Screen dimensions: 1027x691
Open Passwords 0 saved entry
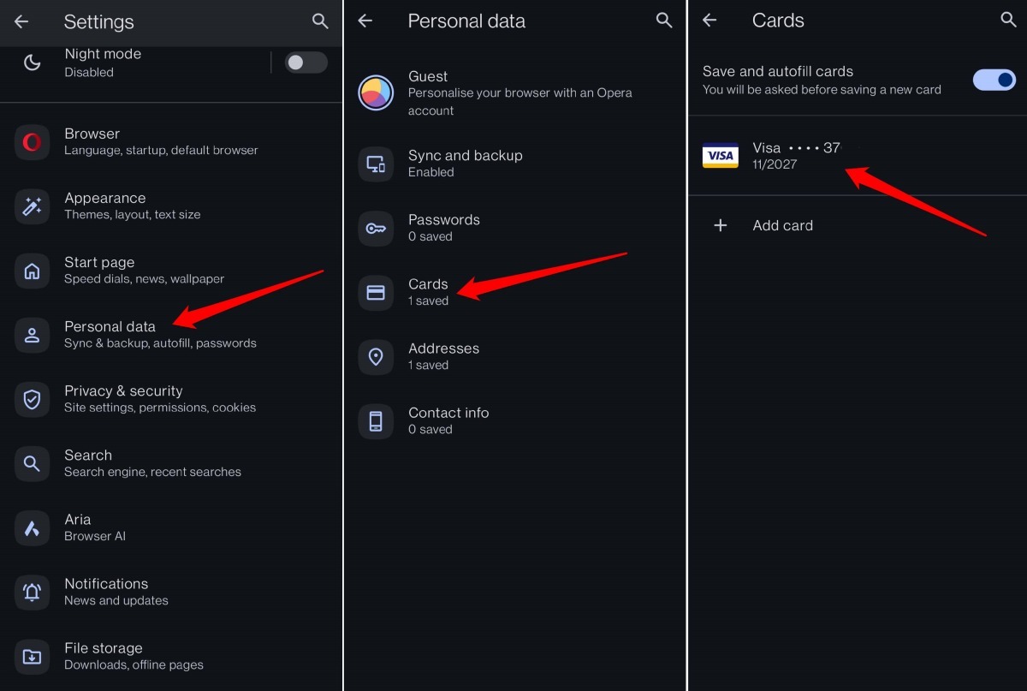(514, 228)
